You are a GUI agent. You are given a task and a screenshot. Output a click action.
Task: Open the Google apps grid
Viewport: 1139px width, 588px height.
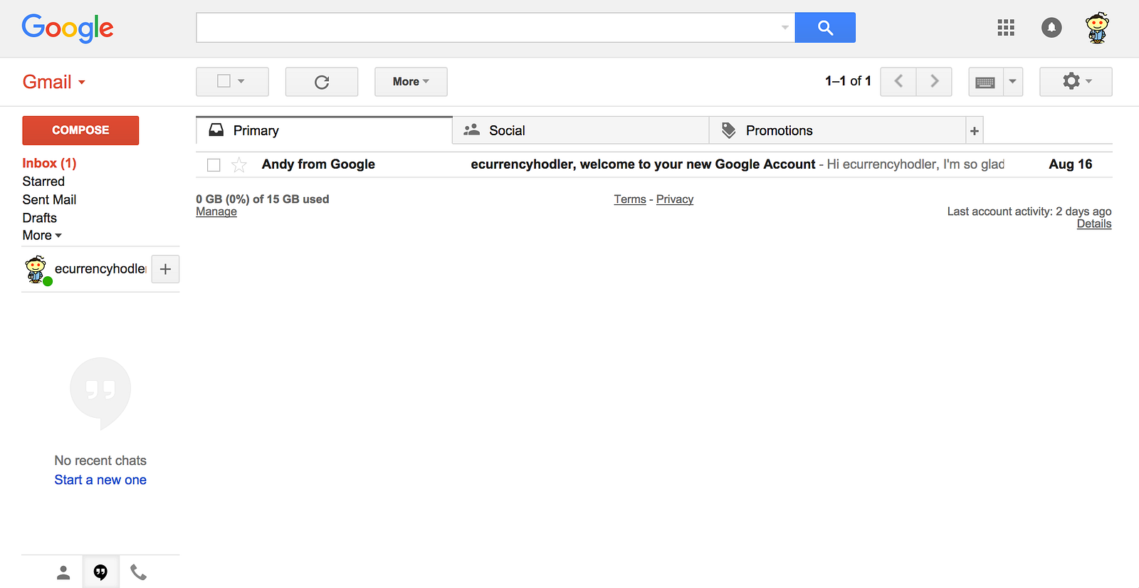[1006, 28]
